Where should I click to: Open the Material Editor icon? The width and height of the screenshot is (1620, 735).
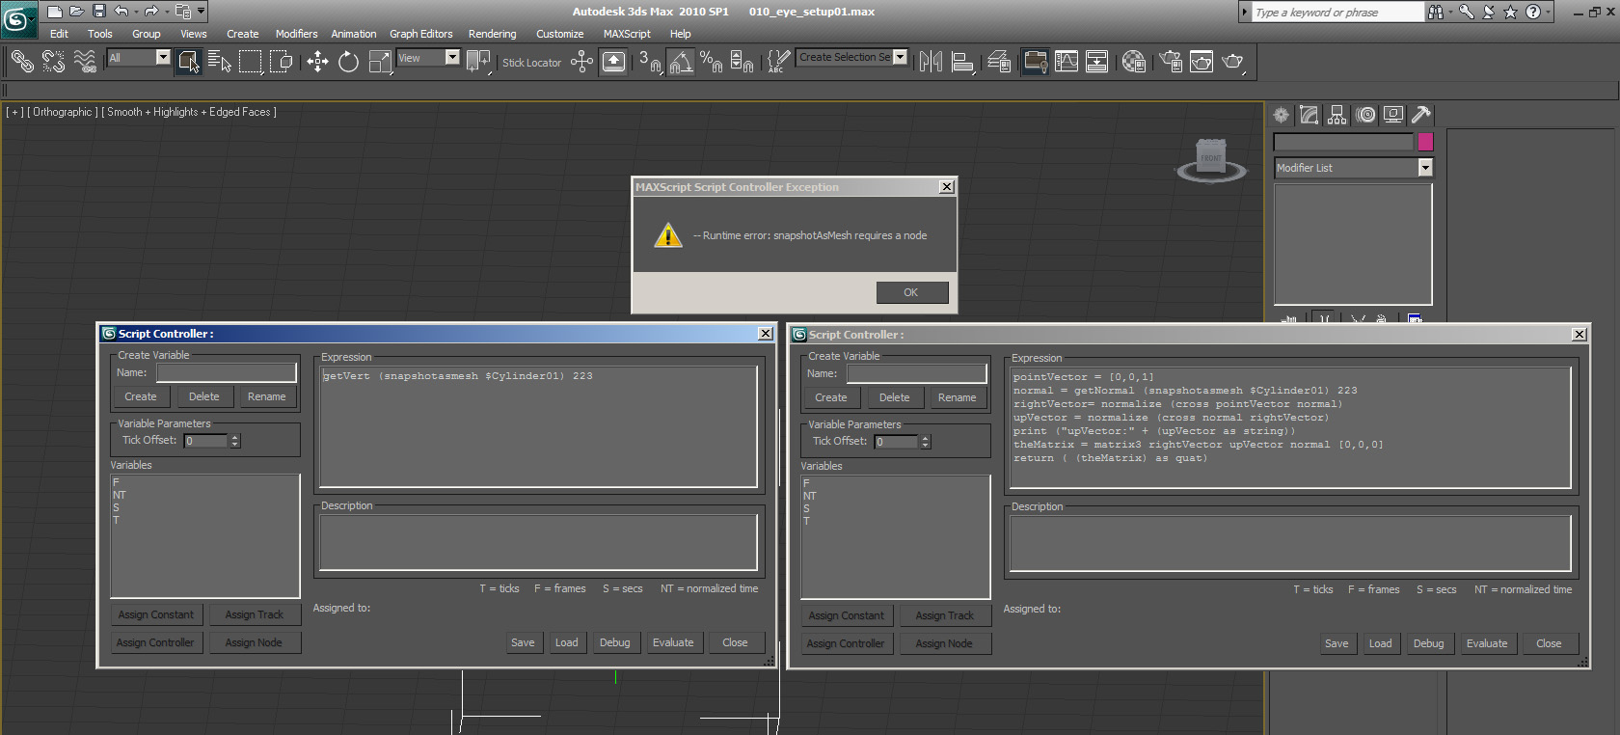point(1134,62)
